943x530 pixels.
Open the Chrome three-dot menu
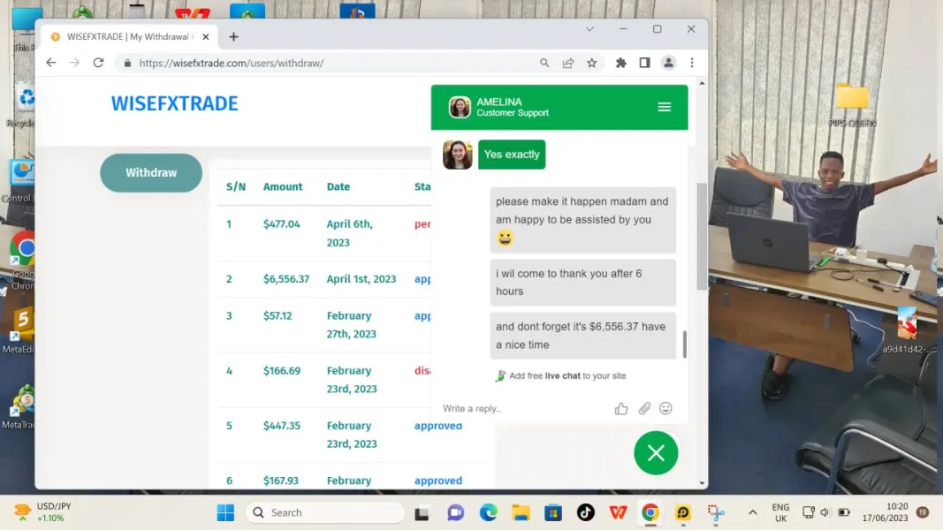[x=692, y=63]
